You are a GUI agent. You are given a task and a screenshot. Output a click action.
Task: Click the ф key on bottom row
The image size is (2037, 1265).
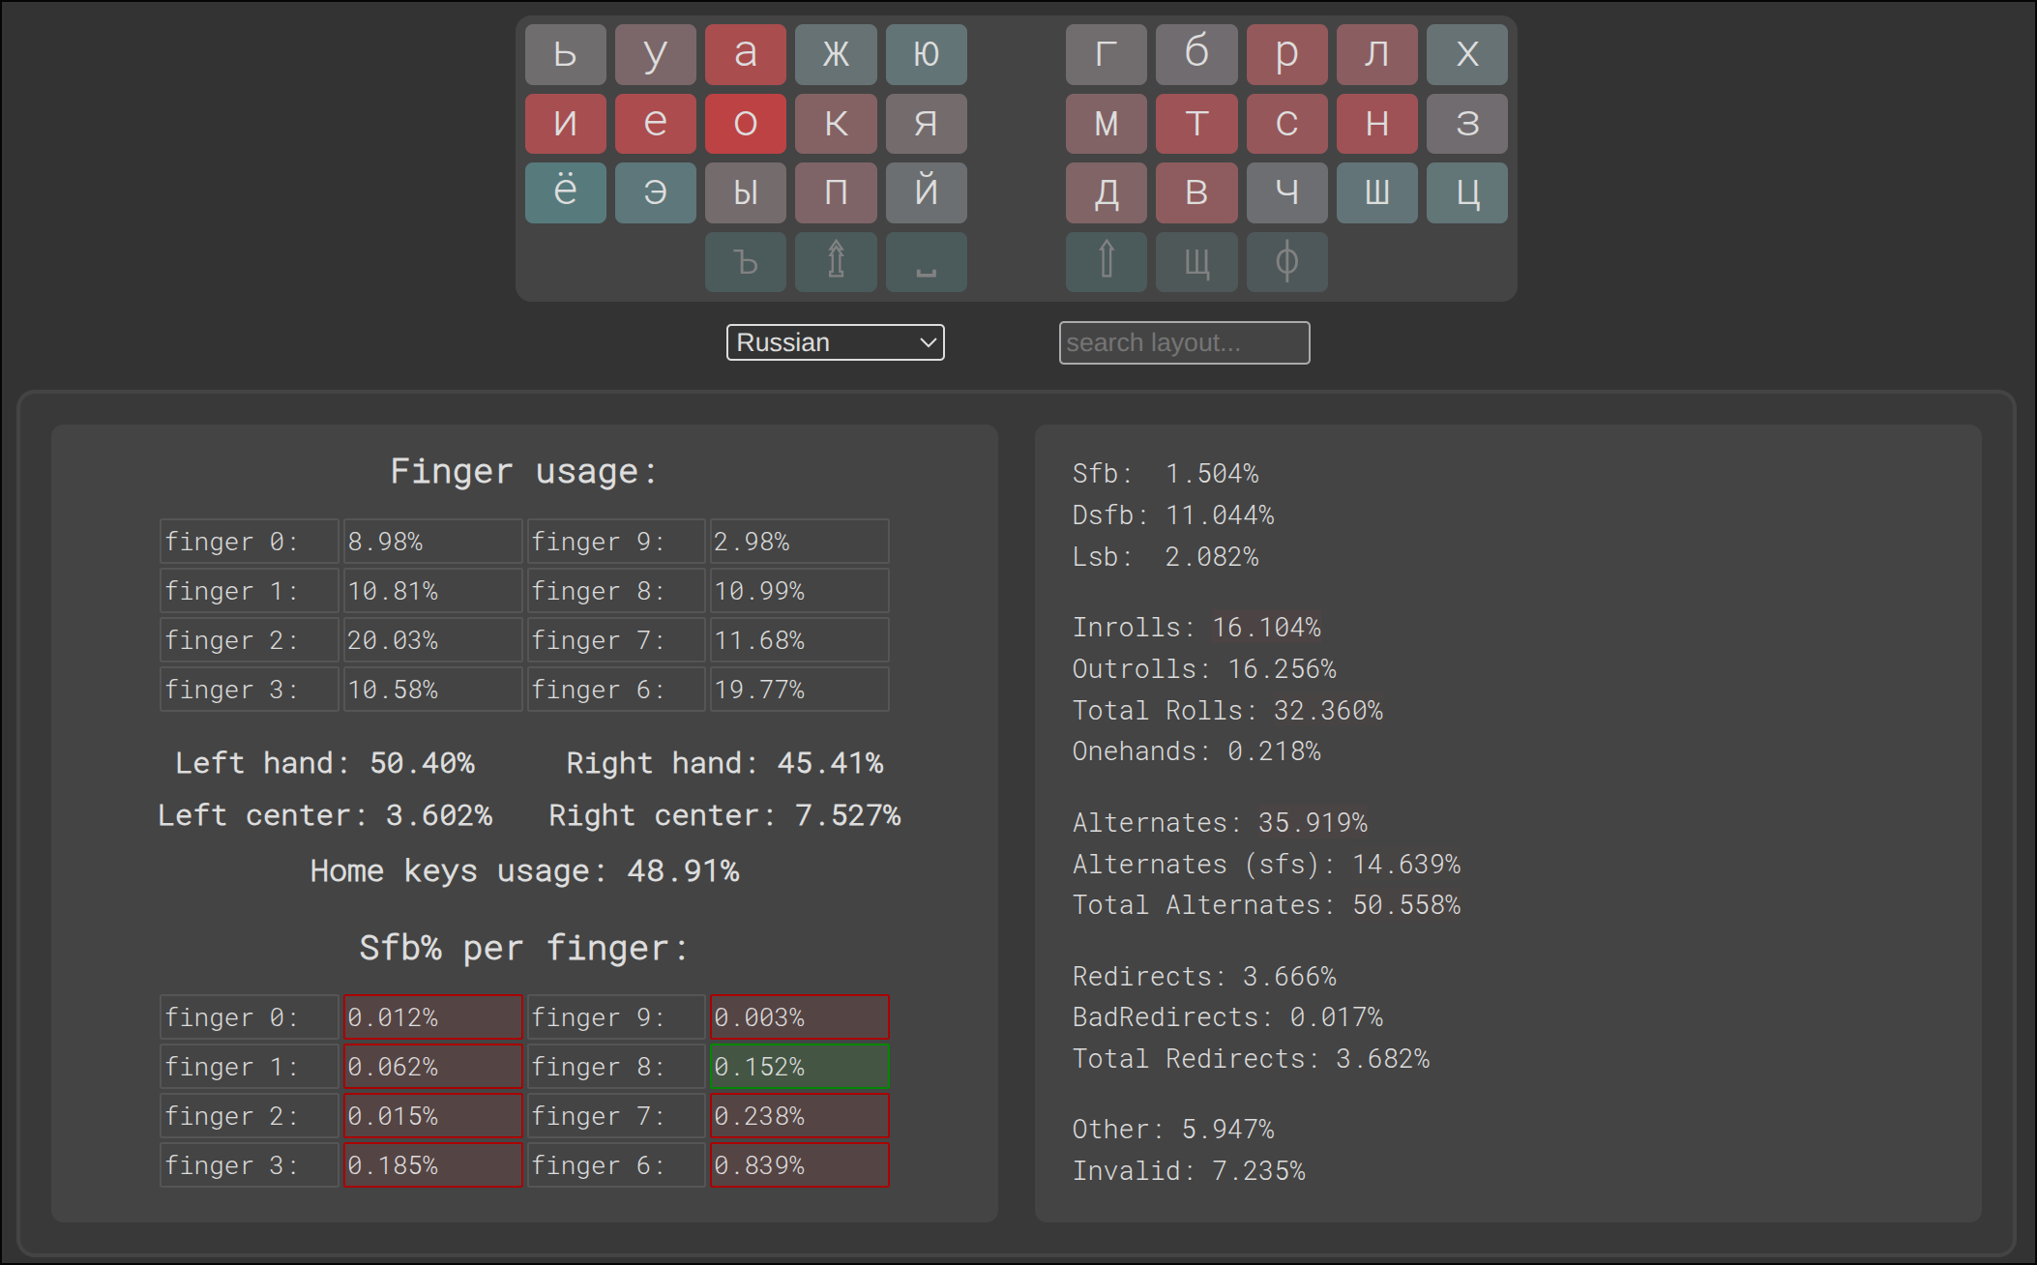click(1286, 261)
